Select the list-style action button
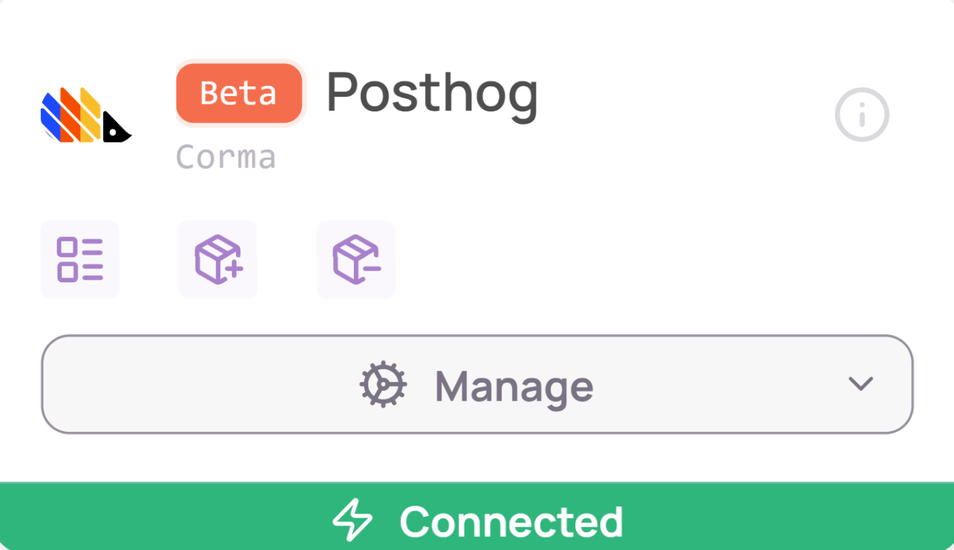 point(80,259)
